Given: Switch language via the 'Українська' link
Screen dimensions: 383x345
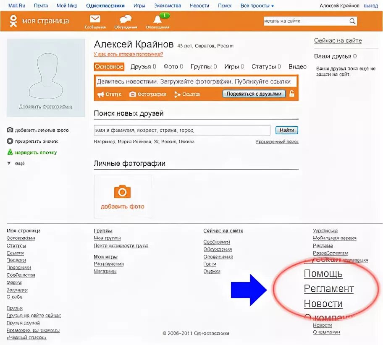Looking at the screenshot, I should pos(325,231).
